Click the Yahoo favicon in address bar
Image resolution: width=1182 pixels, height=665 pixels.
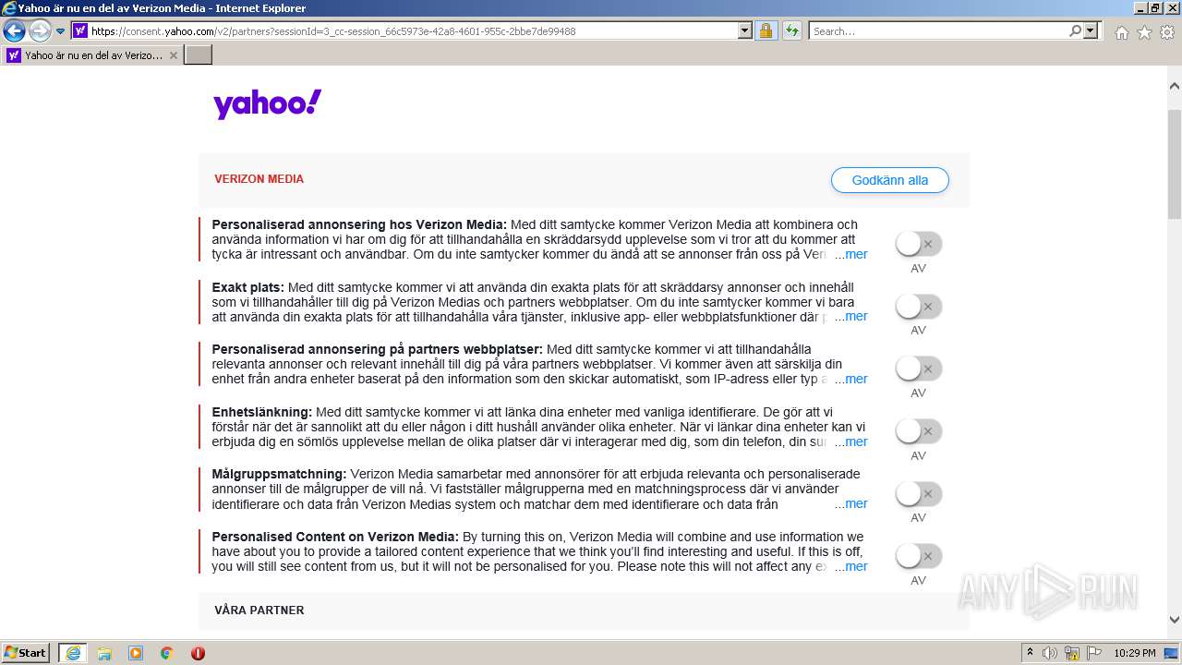coord(80,30)
